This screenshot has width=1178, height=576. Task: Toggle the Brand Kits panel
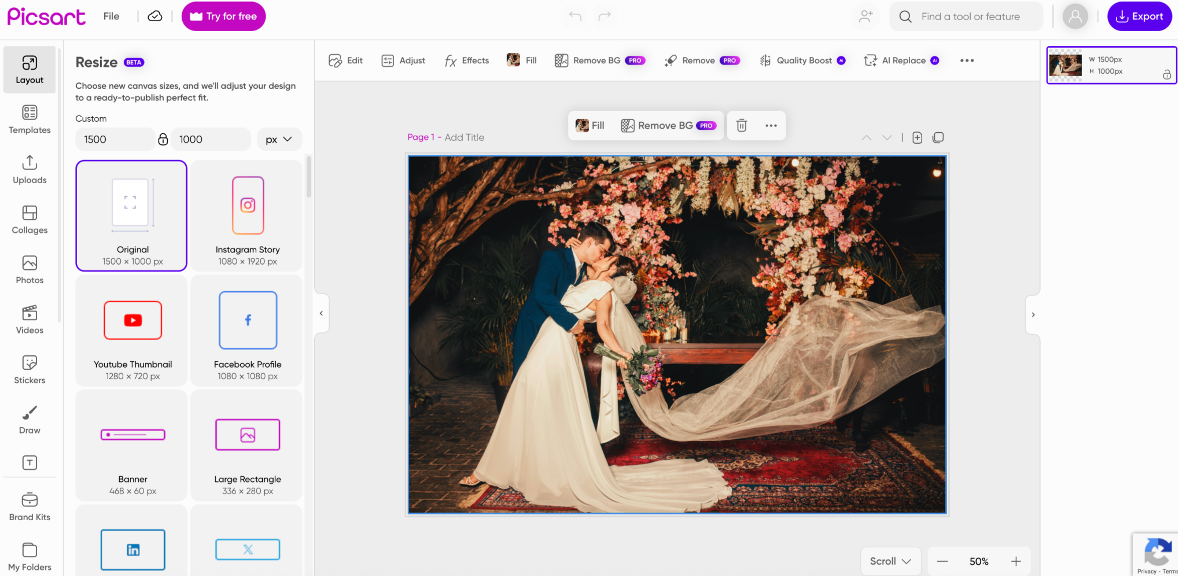[x=29, y=506]
